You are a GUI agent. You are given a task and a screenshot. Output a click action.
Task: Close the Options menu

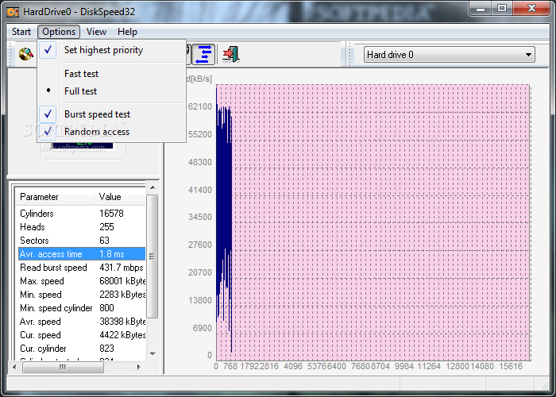pos(59,32)
